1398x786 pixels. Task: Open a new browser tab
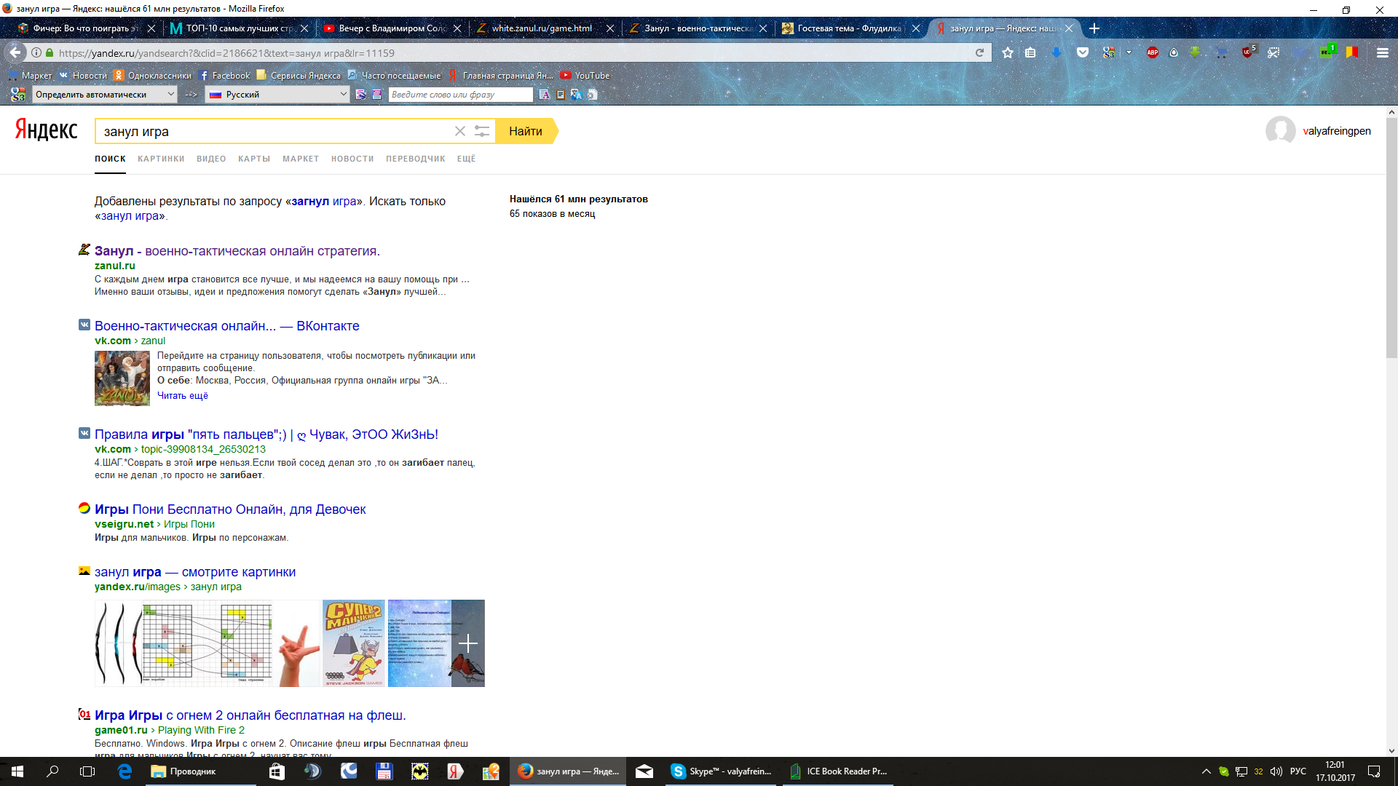click(x=1094, y=28)
